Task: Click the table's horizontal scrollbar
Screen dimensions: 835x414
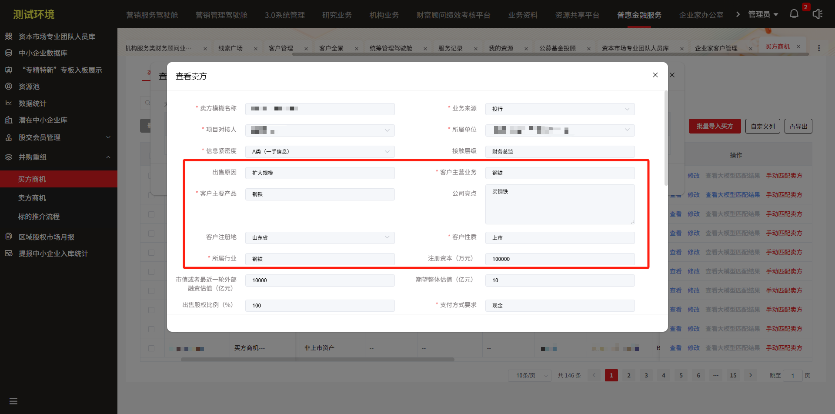Action: pos(317,360)
